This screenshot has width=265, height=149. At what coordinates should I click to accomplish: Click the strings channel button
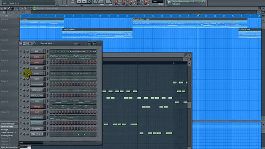coord(37,107)
